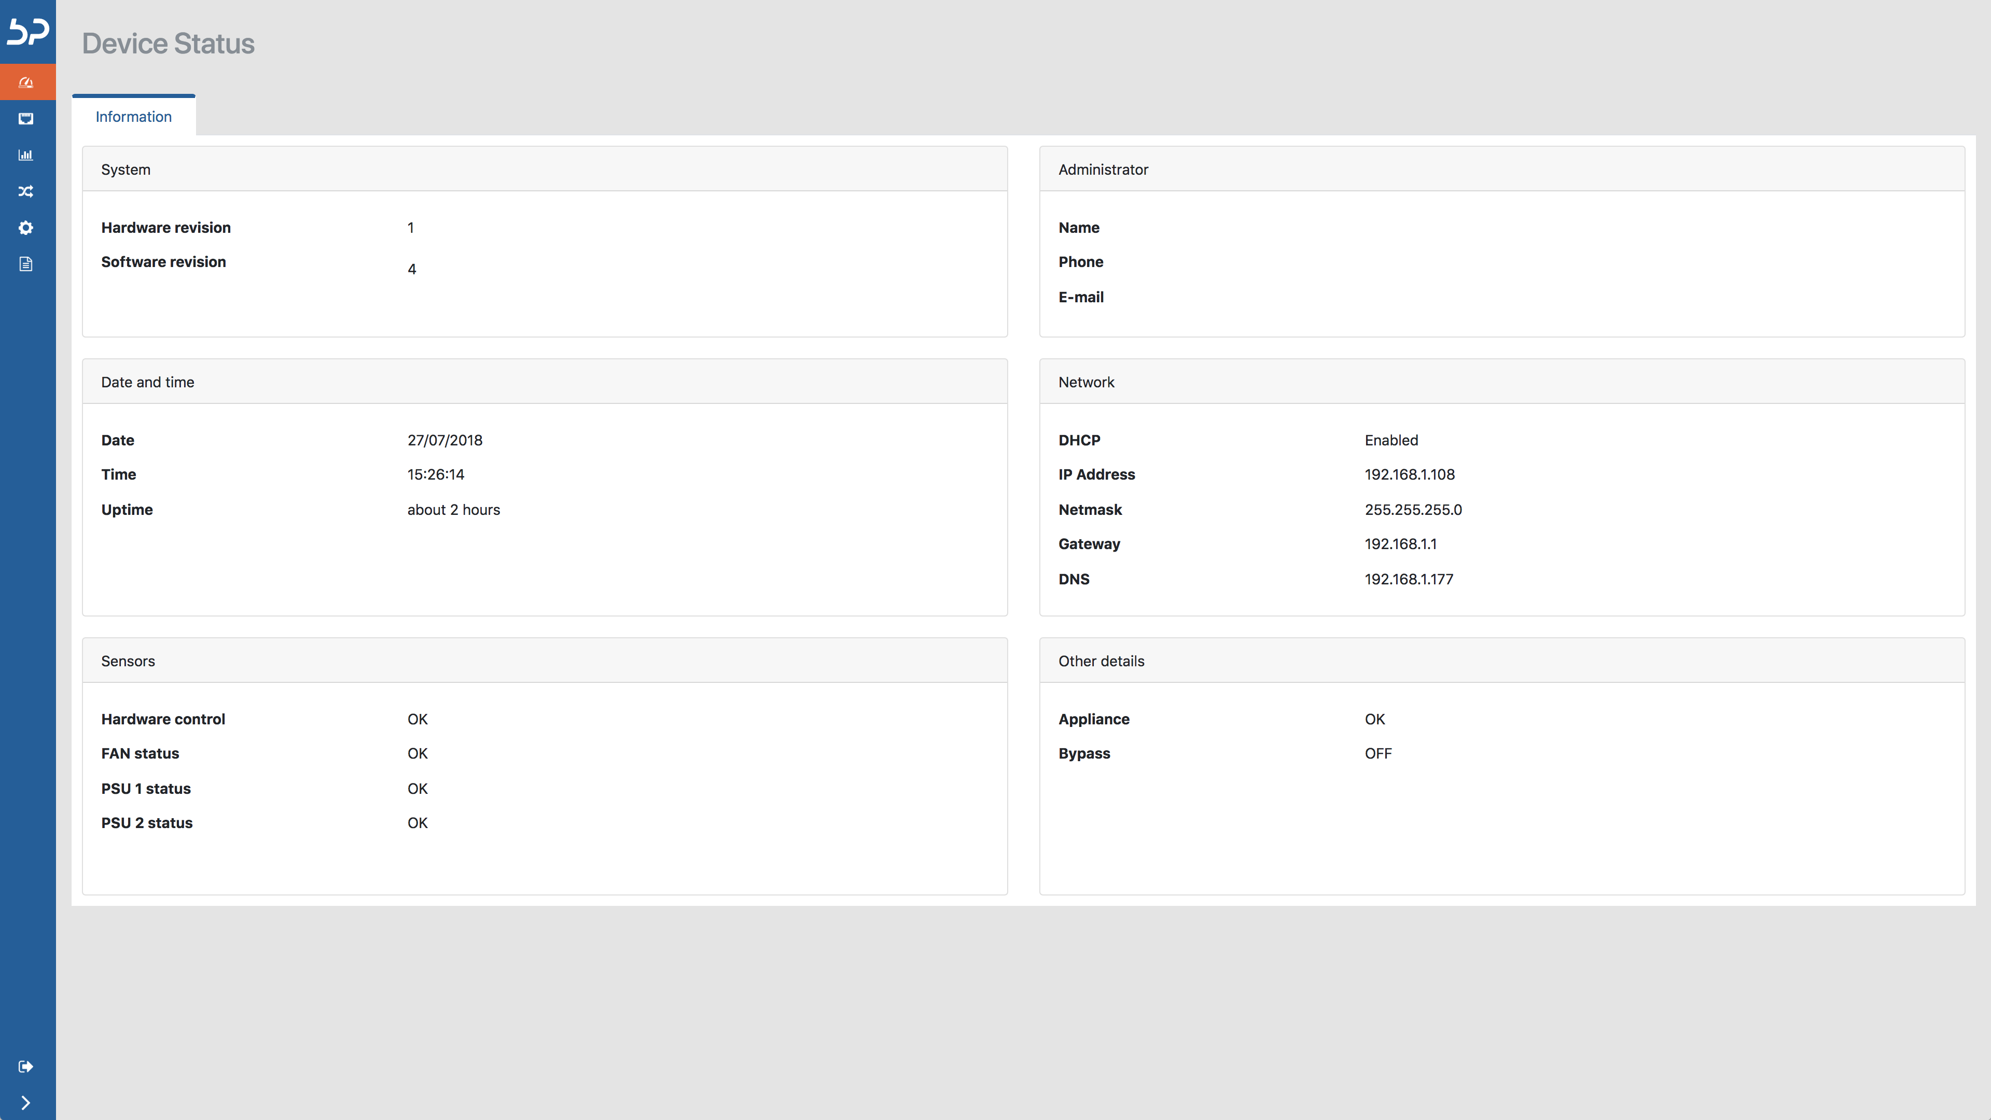
Task: Click the Appliance OK value
Action: 1374,719
